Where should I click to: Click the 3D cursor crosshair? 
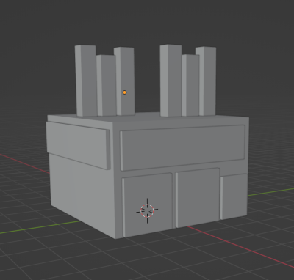click(x=147, y=210)
